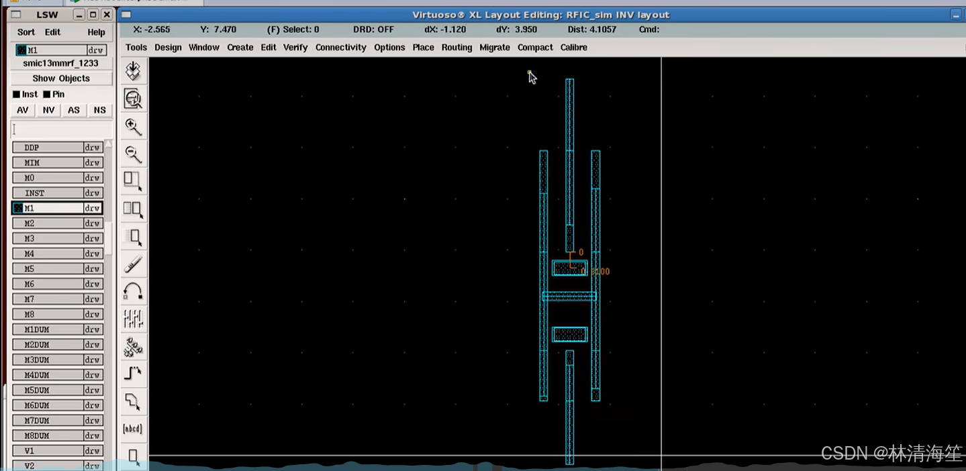The width and height of the screenshot is (966, 471).
Task: Open the Properties sliders icon
Action: tap(134, 319)
